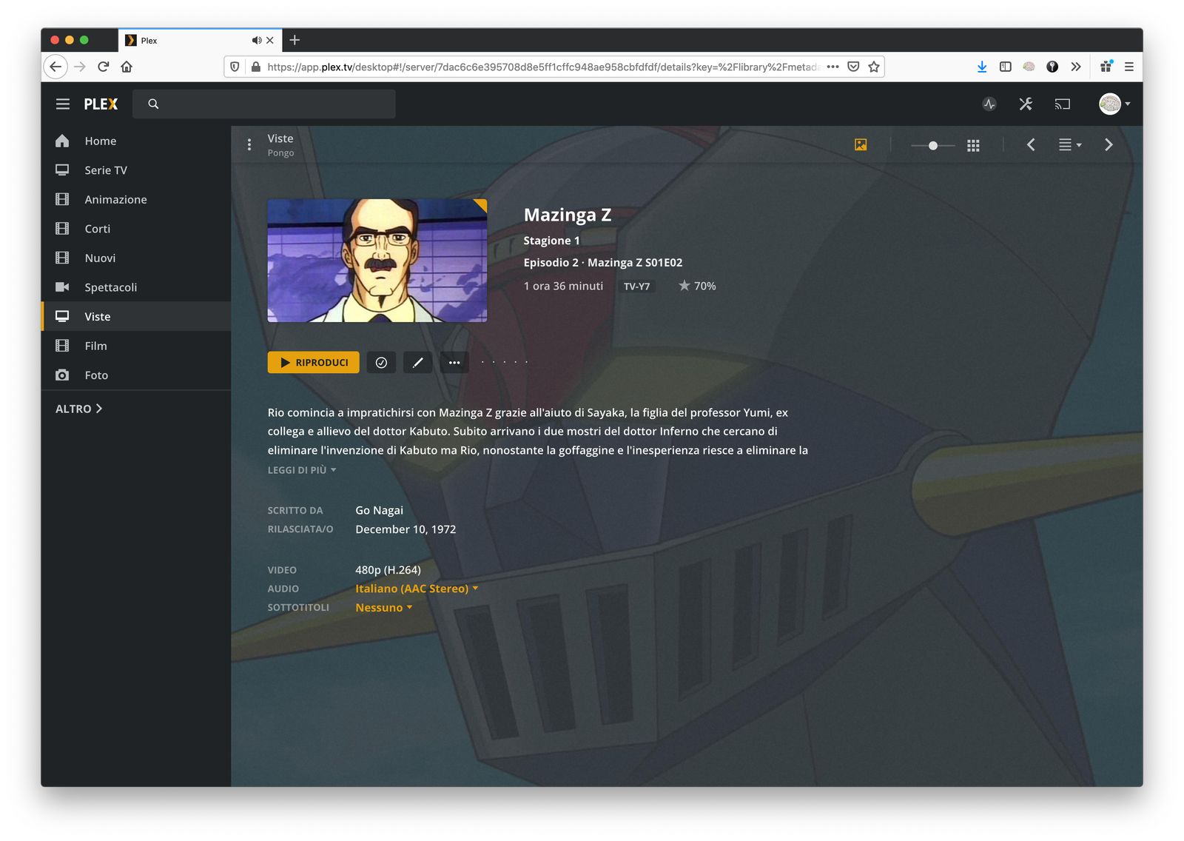Go back in browser history

55,67
